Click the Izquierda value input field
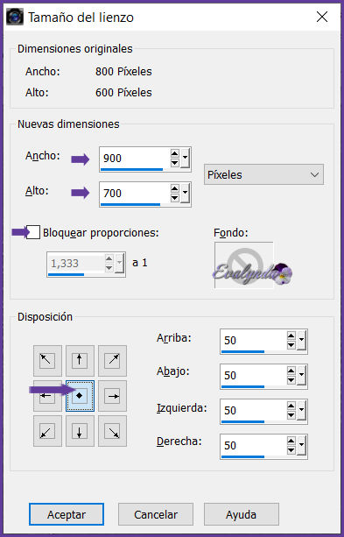344x537 pixels. (253, 410)
